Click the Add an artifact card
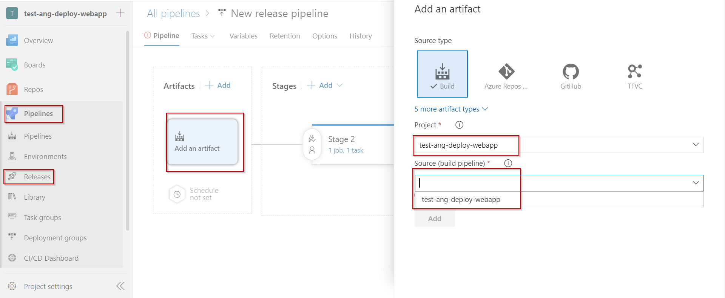This screenshot has height=298, width=725. coord(202,142)
